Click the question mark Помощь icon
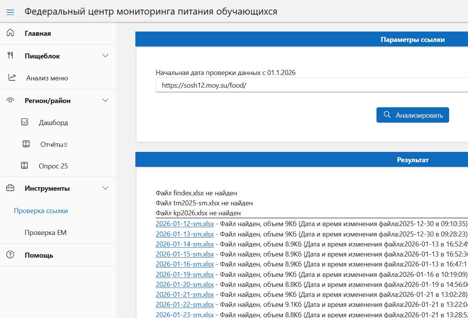 [10, 255]
